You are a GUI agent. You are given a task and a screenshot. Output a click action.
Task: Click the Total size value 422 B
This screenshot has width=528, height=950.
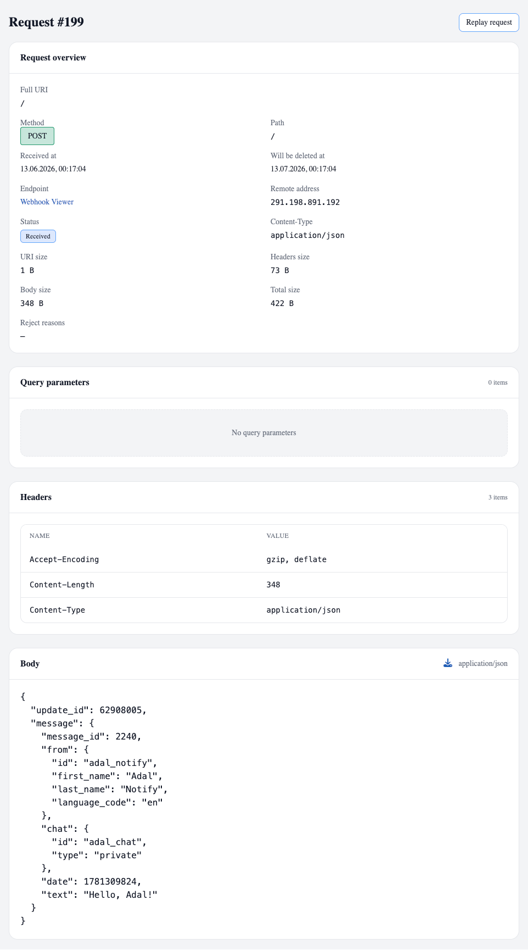[282, 303]
